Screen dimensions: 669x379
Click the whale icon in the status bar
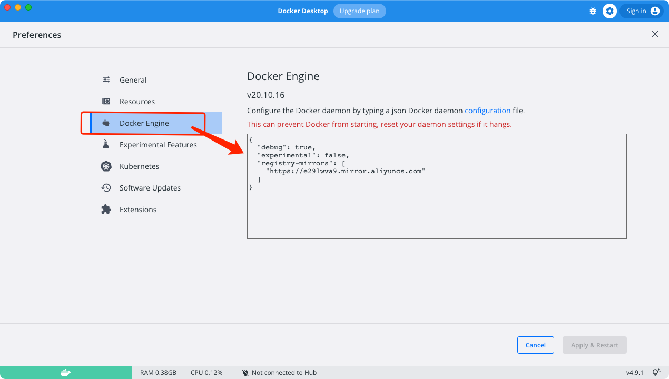65,373
